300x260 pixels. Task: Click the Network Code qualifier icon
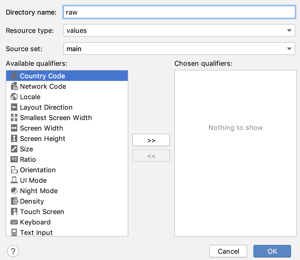tap(14, 86)
